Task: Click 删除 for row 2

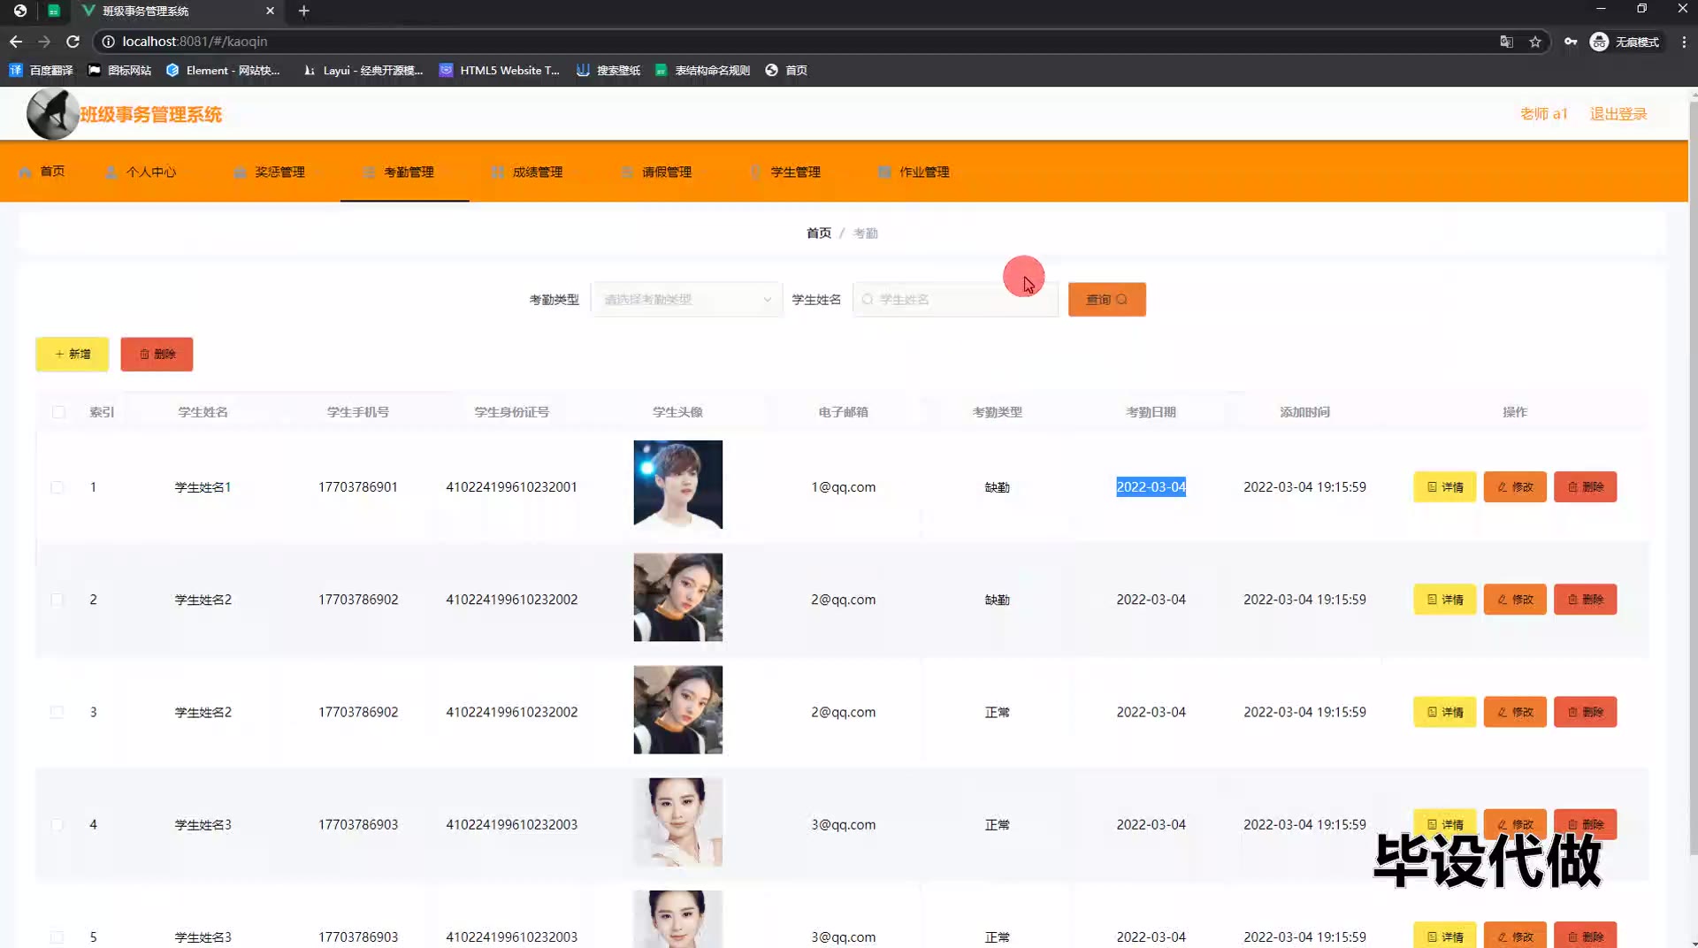Action: (x=1586, y=600)
